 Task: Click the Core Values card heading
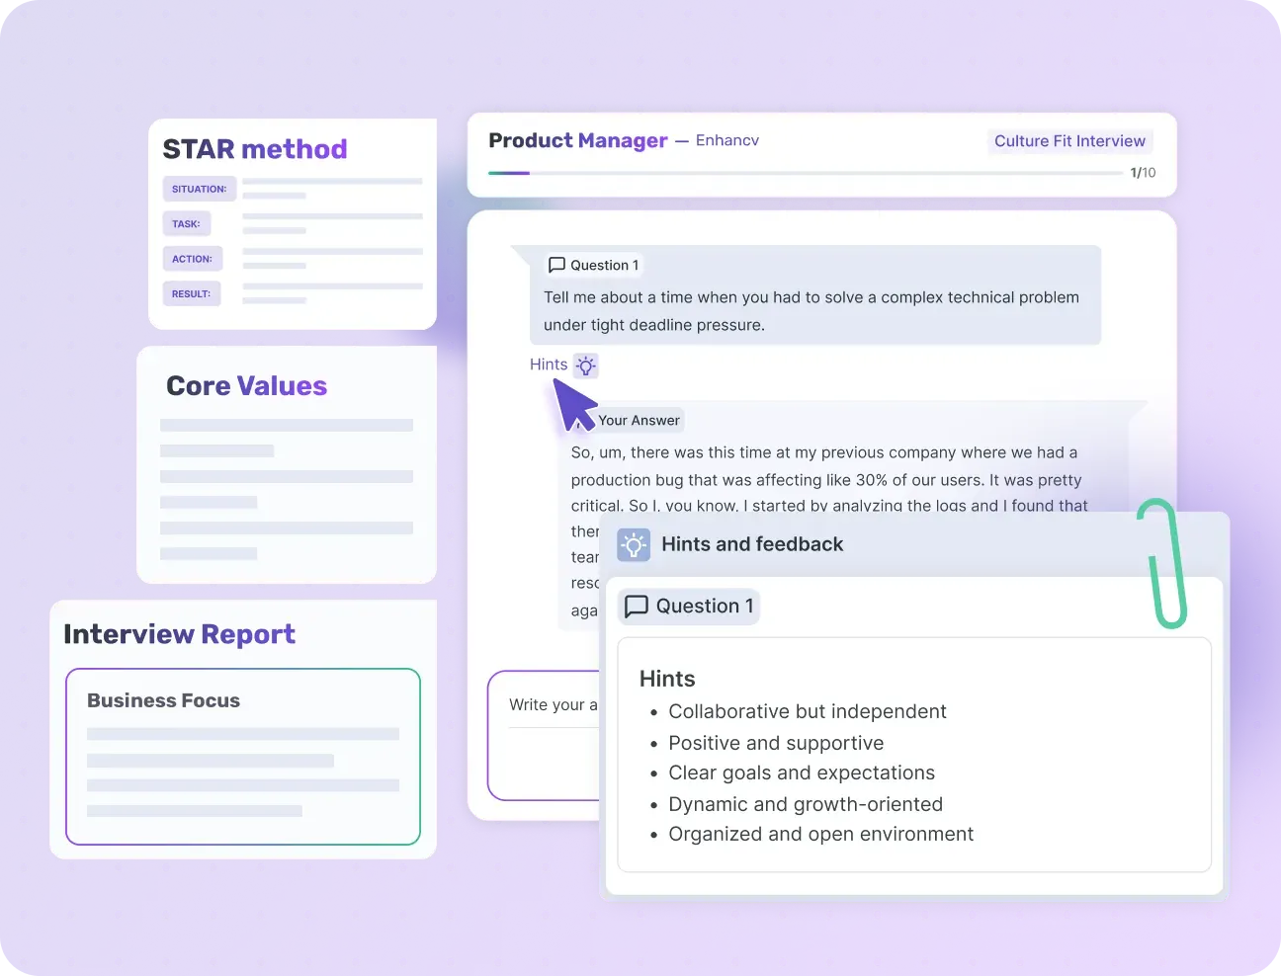246,386
